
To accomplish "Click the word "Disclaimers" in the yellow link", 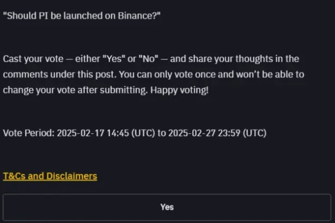I will (x=71, y=176).
